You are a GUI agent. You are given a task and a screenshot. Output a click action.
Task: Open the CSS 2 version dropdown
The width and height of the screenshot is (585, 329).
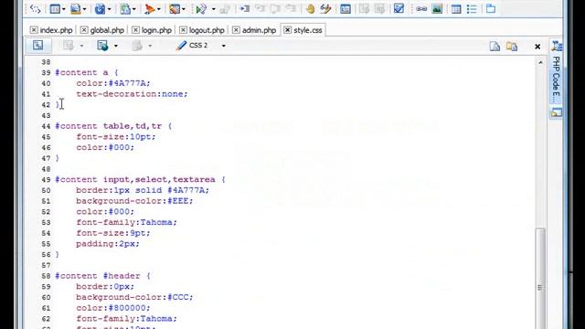click(223, 46)
